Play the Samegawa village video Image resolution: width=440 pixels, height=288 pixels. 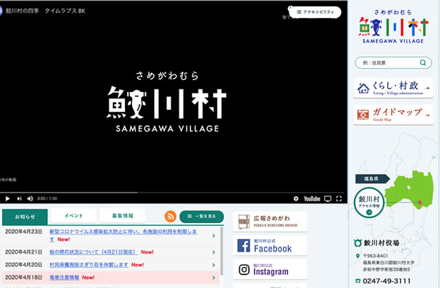[x=8, y=199]
